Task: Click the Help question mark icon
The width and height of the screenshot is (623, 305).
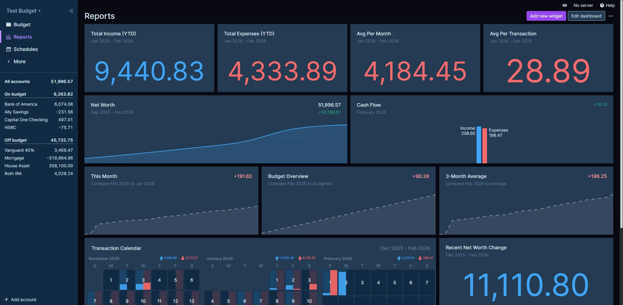Action: click(x=602, y=5)
